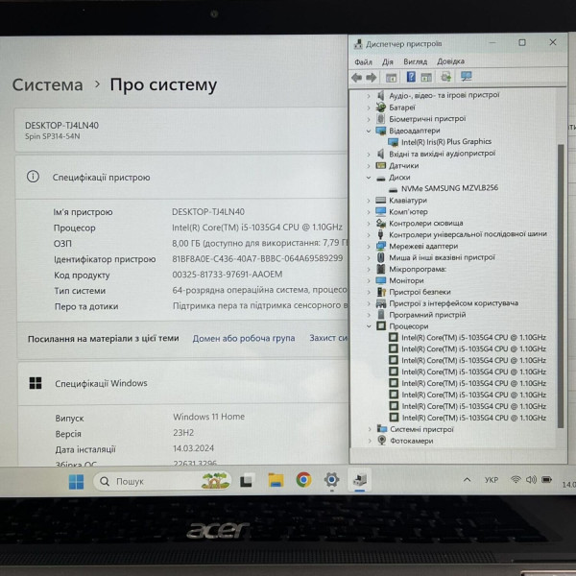Click the Мікропрограма chip icon
Screen dimensions: 576x576
(x=381, y=269)
